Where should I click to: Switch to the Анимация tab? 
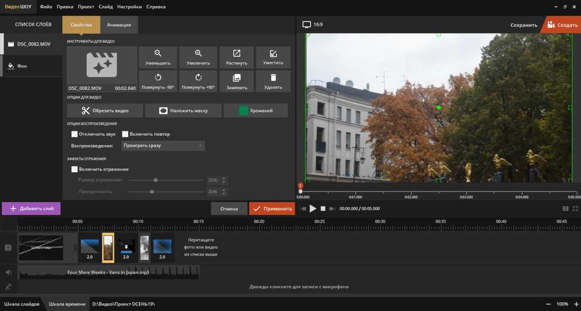[119, 25]
